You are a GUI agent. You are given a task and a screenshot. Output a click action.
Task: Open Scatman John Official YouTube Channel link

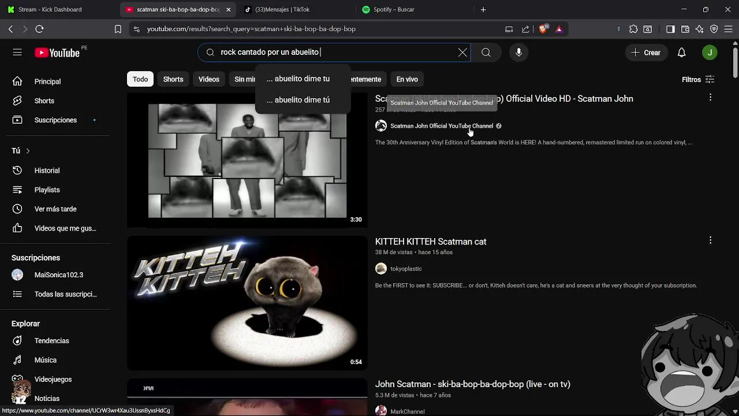(442, 126)
